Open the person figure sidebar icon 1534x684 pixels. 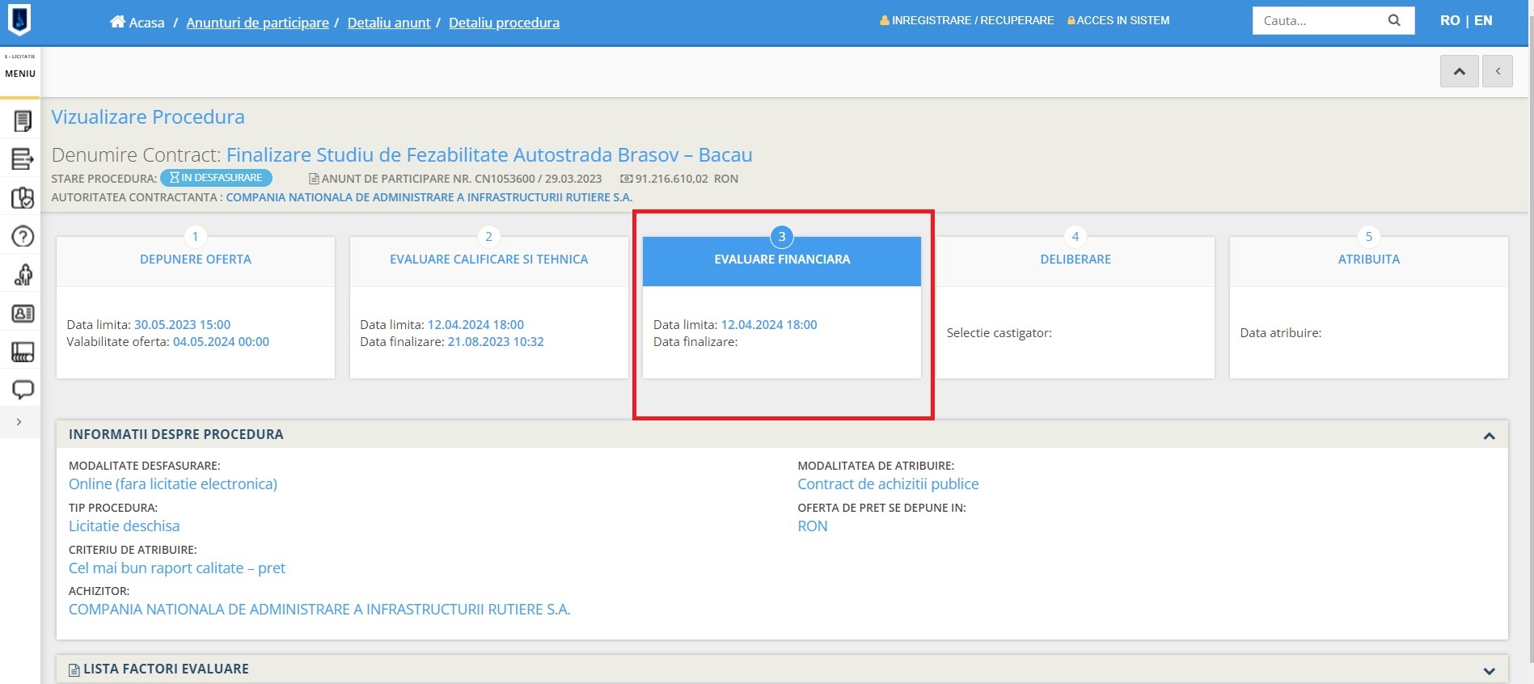click(x=23, y=275)
